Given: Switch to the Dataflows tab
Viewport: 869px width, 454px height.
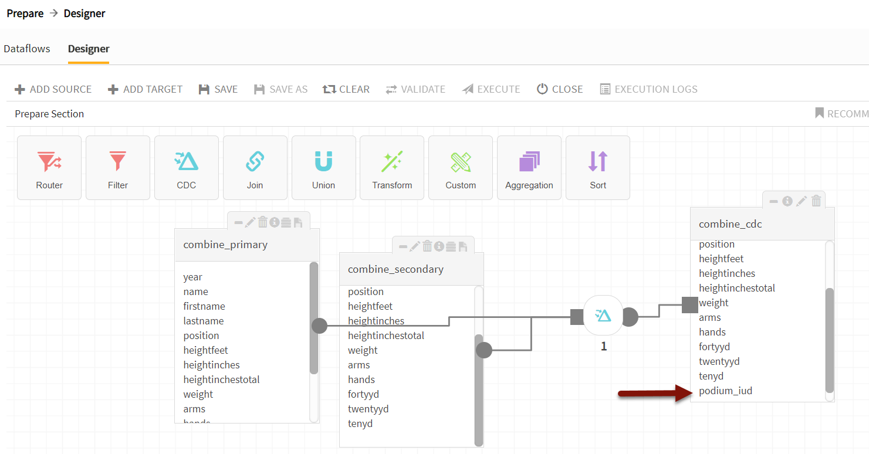Looking at the screenshot, I should [27, 48].
